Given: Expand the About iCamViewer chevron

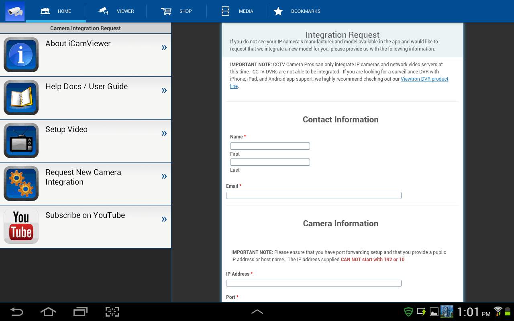Looking at the screenshot, I should pyautogui.click(x=164, y=47).
